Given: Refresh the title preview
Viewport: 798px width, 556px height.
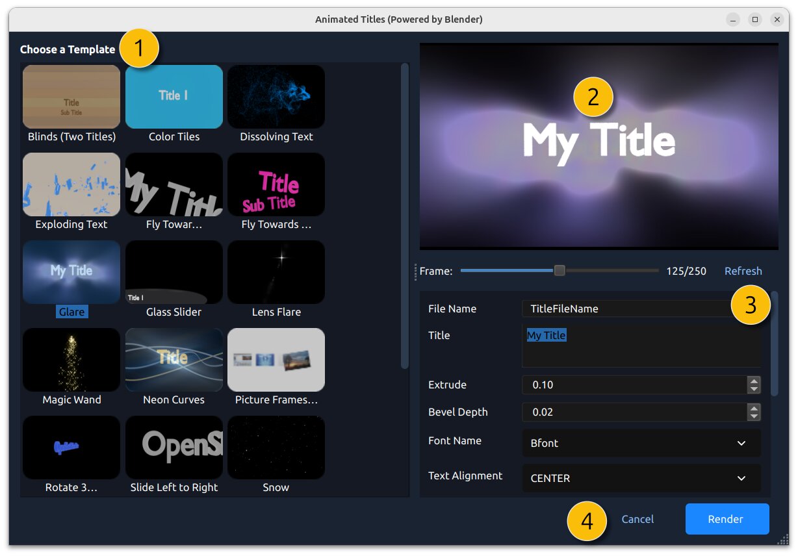Looking at the screenshot, I should click(x=743, y=271).
